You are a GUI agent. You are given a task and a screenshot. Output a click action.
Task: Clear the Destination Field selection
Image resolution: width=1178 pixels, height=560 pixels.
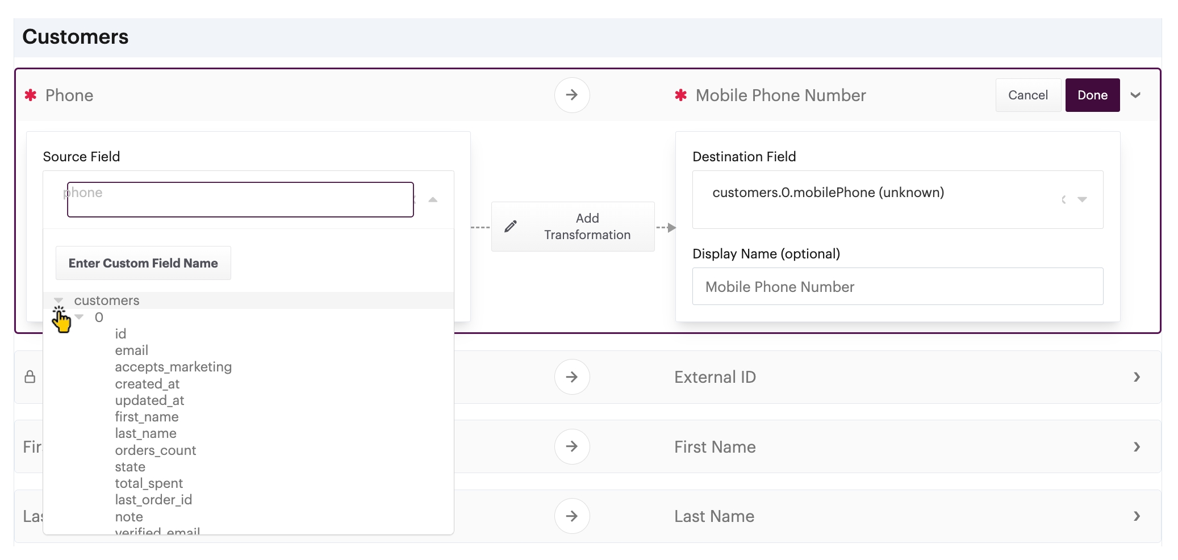click(1063, 199)
